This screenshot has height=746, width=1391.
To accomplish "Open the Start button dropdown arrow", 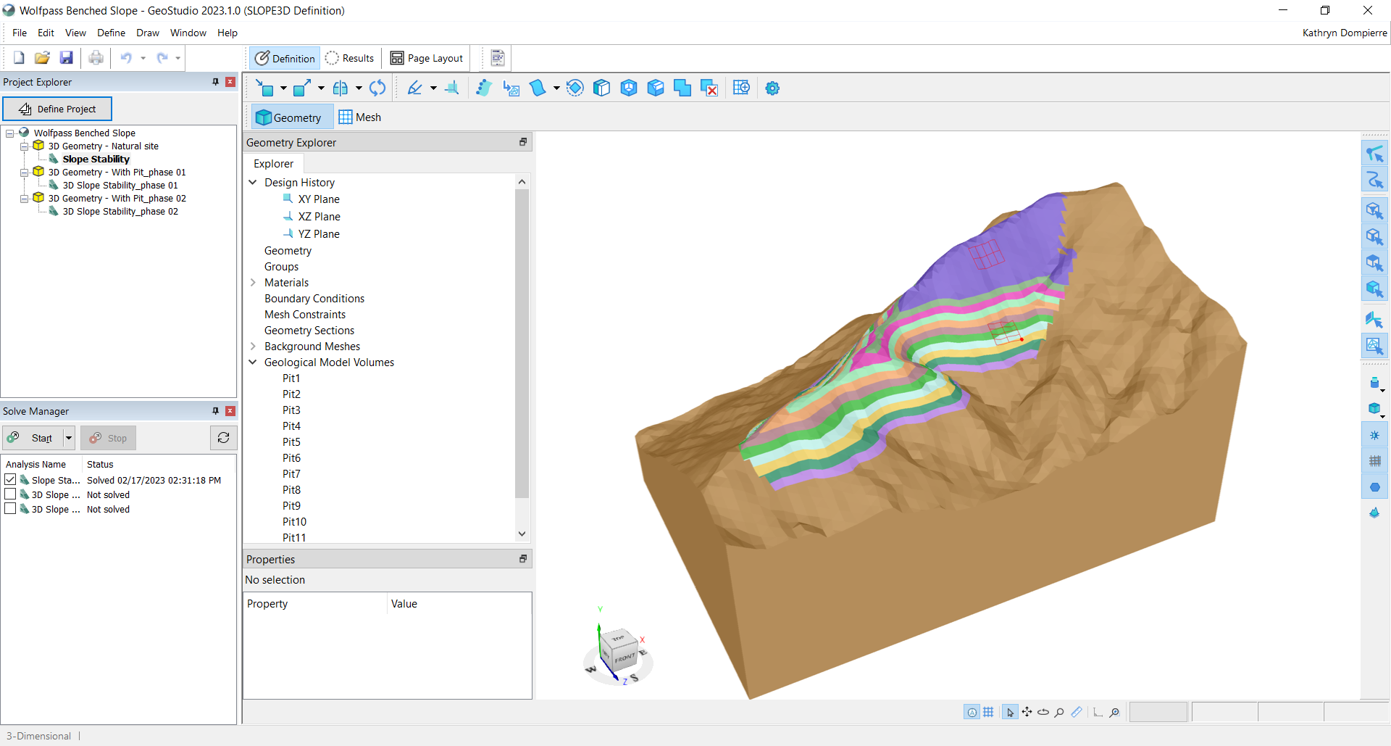I will click(69, 438).
